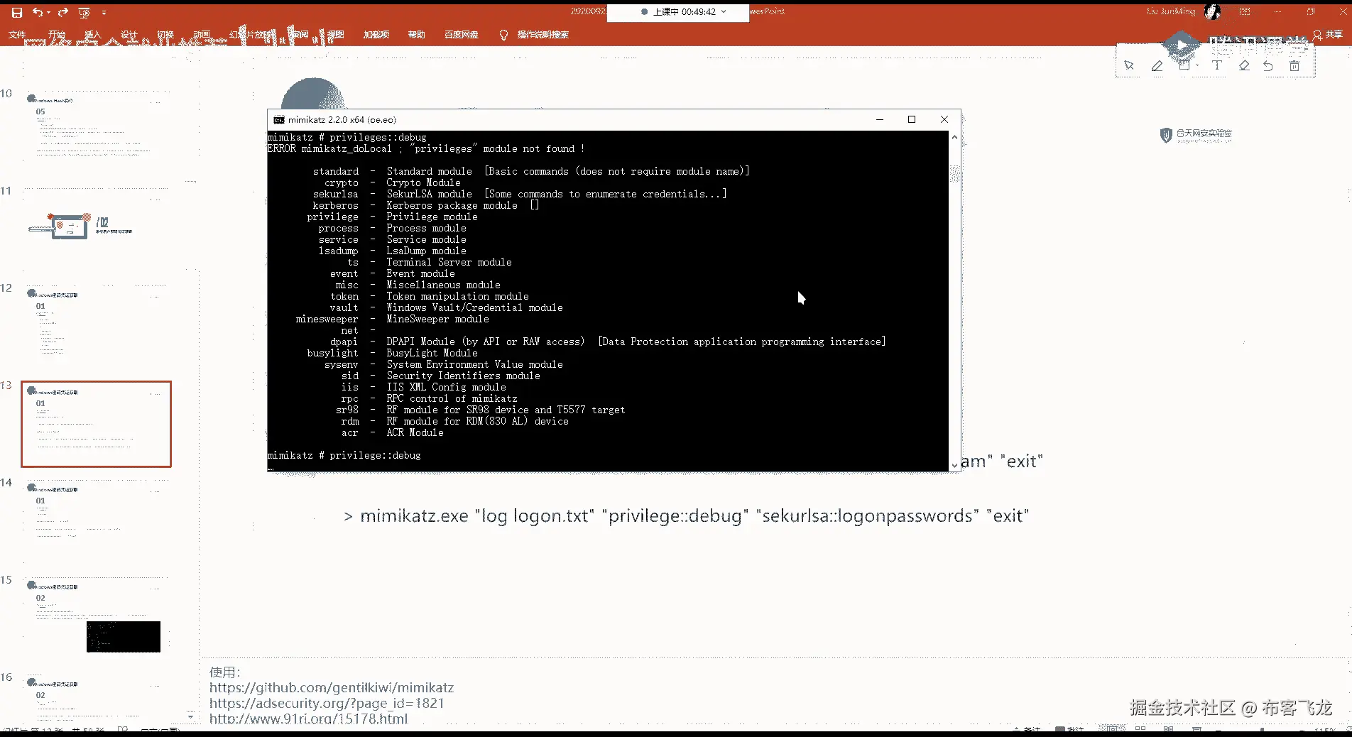Click the "privilege::debug" command prompt line
This screenshot has height=737, width=1352.
pyautogui.click(x=344, y=456)
